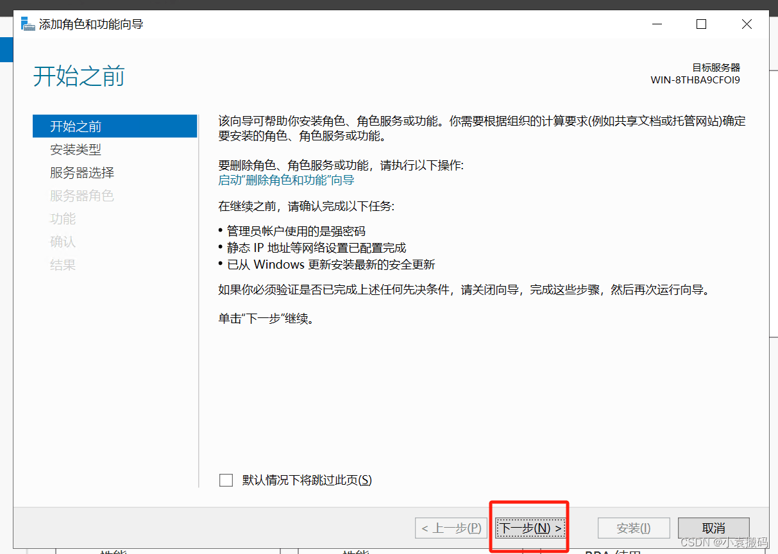Select the 开始之前 step in the sidebar
The height and width of the screenshot is (554, 778).
[x=115, y=126]
